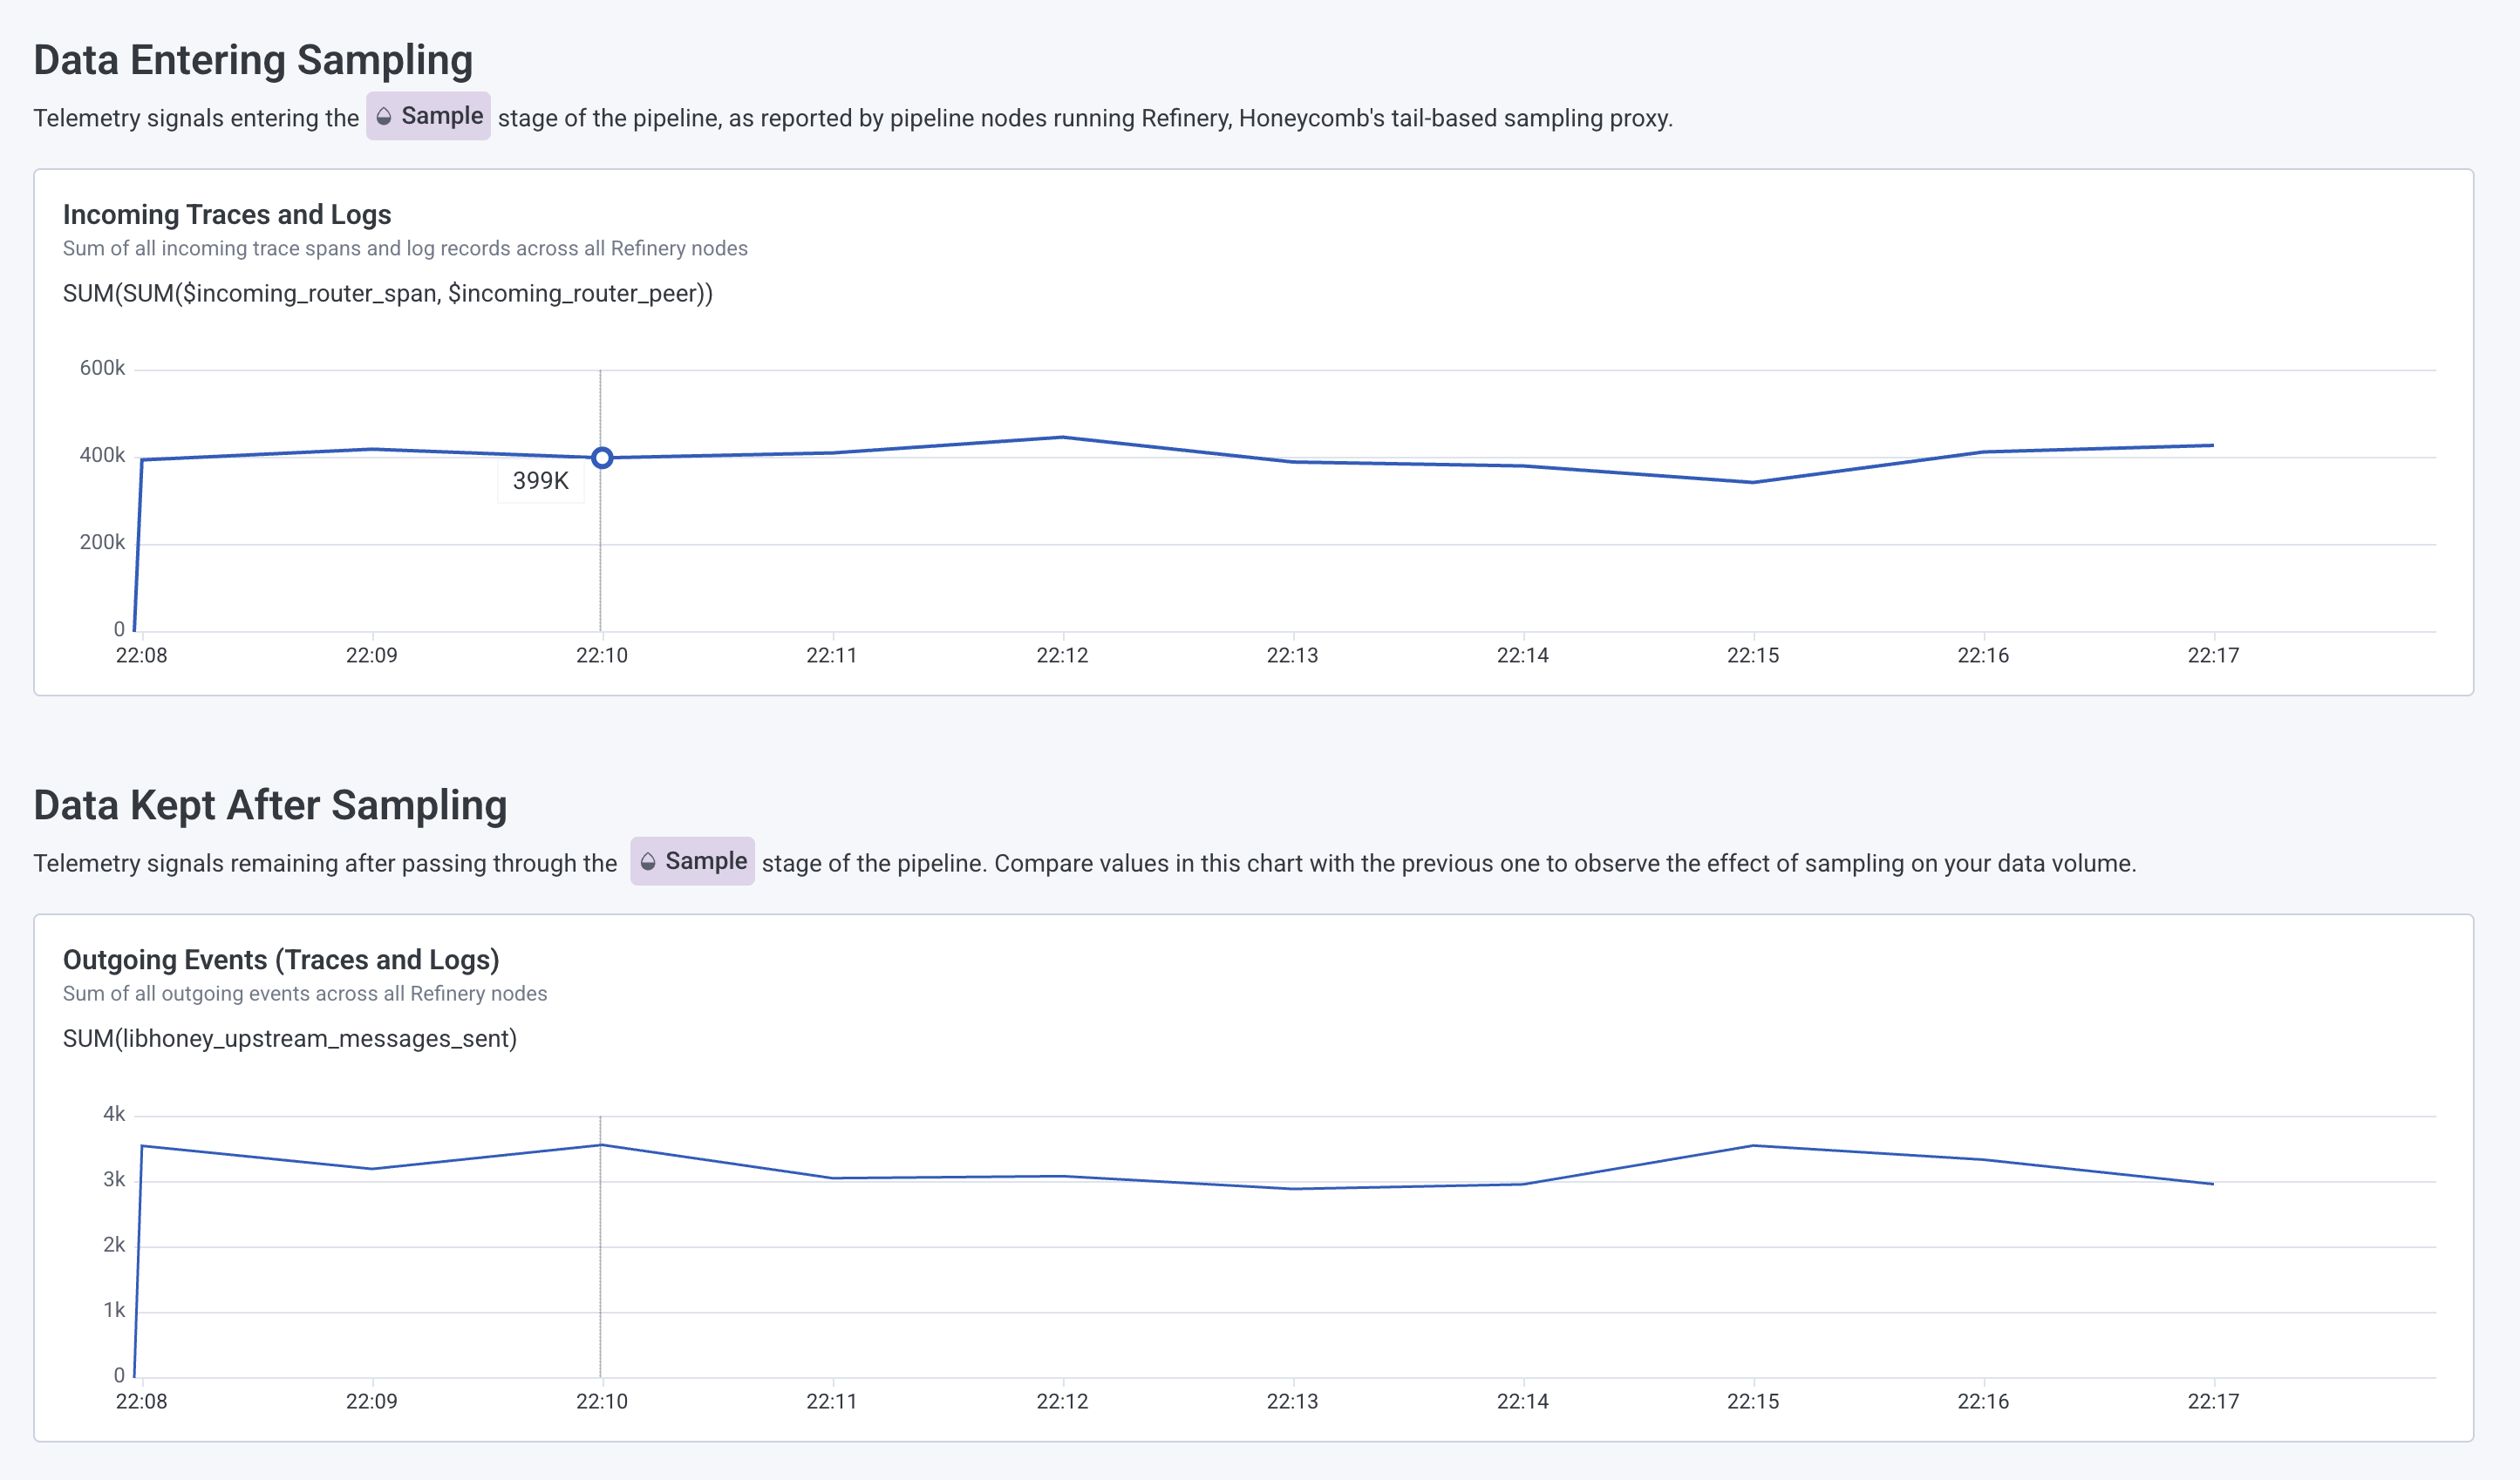Expand the SUM(libhoney_upstream_messages_sent) query expression

[290, 1037]
